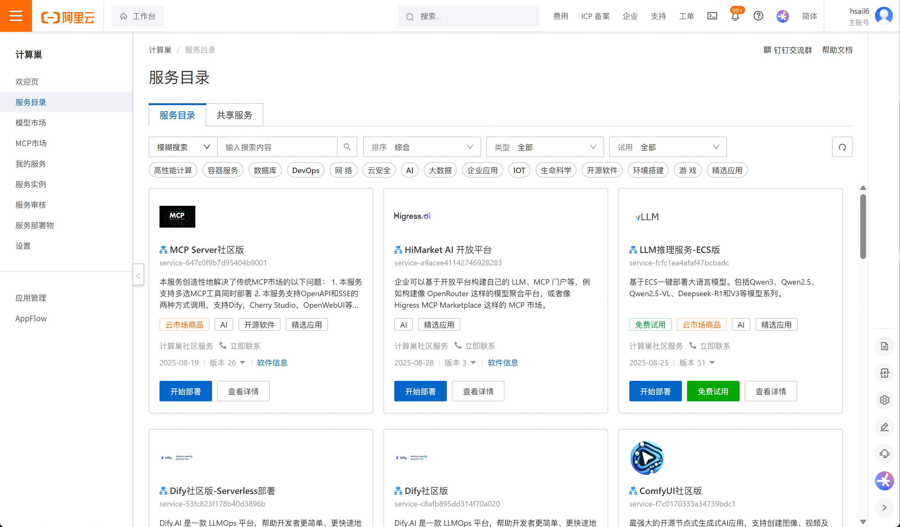This screenshot has width=900, height=527.
Task: Open the notifications bell
Action: (735, 16)
